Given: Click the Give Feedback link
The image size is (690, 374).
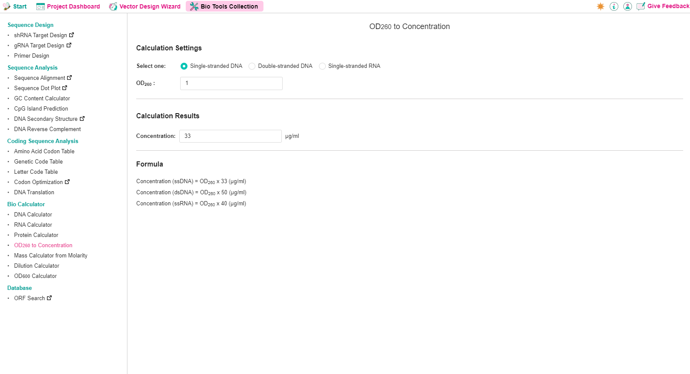Looking at the screenshot, I should (668, 6).
